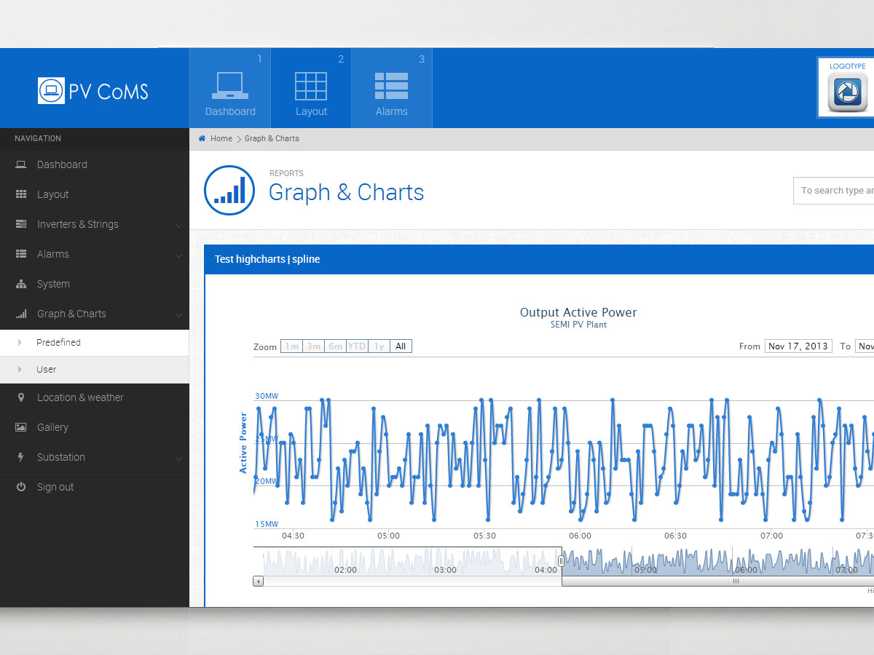
Task: Collapse the Graph & Charts submenu chevron
Action: [178, 314]
